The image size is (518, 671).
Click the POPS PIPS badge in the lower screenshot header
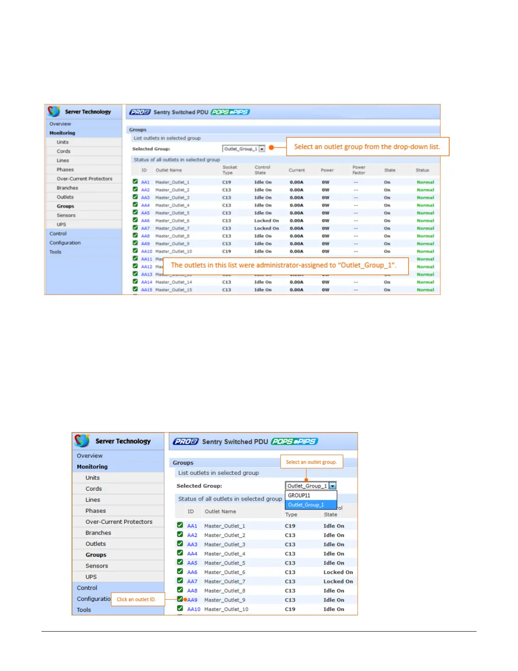coord(295,441)
